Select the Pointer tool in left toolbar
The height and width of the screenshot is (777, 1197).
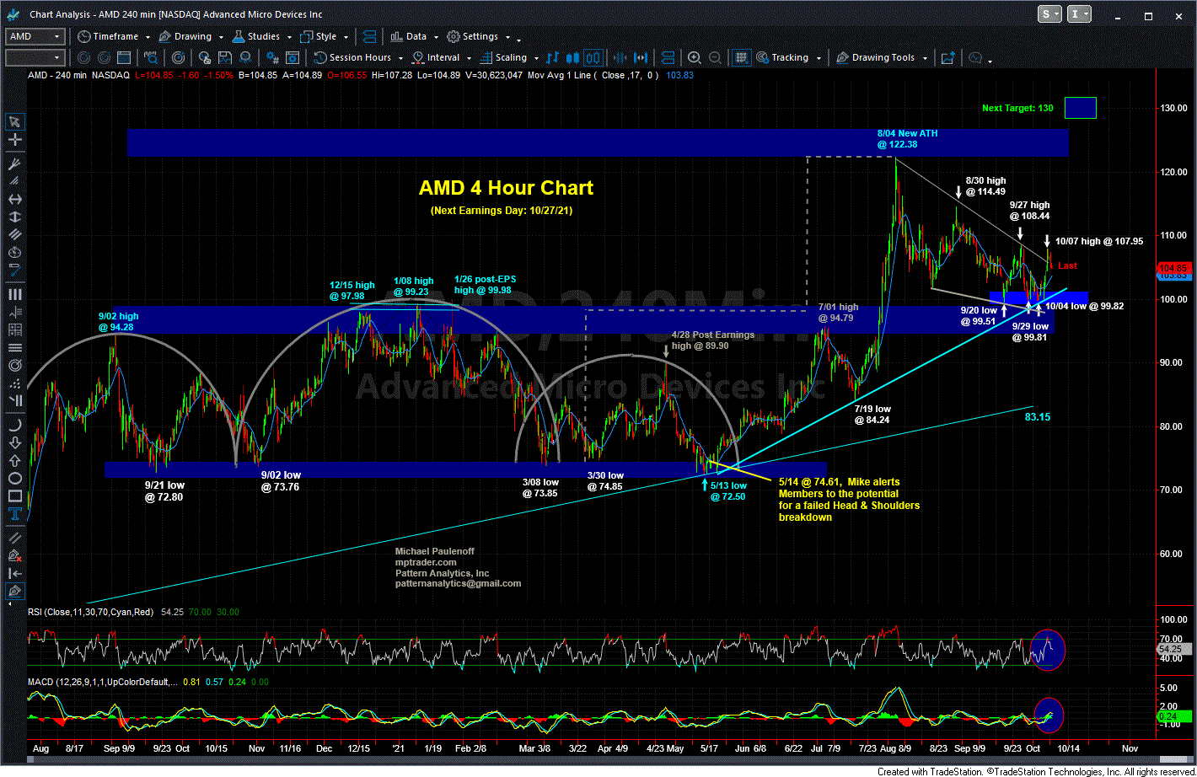15,121
